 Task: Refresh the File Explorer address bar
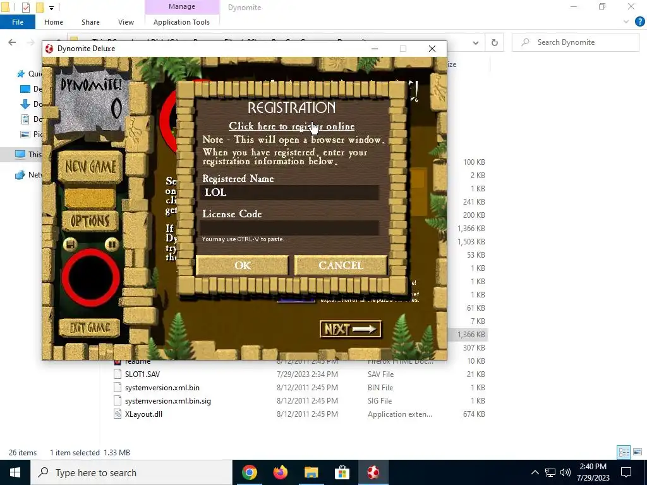[x=494, y=42]
